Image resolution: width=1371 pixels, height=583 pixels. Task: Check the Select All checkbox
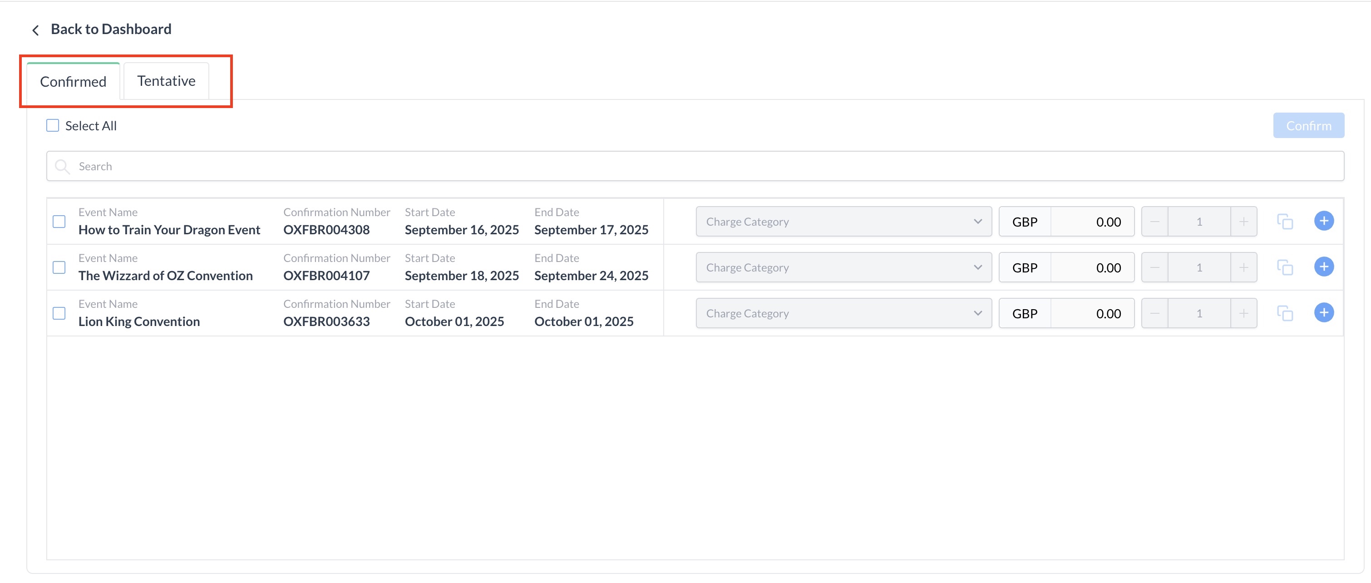[53, 126]
